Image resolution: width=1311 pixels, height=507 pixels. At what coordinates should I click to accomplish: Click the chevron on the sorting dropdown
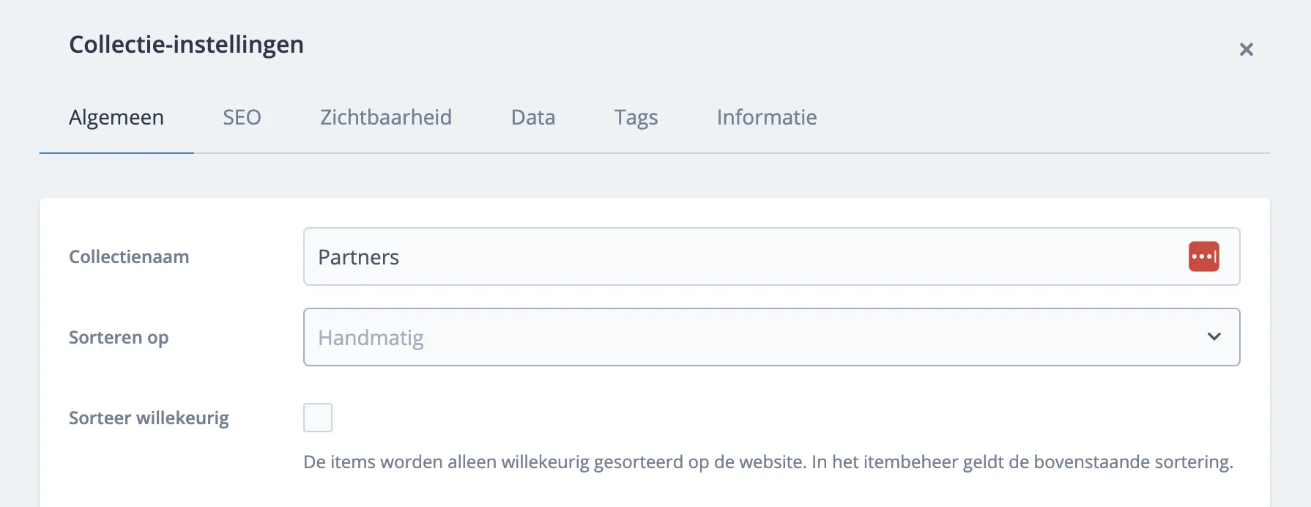click(1214, 337)
